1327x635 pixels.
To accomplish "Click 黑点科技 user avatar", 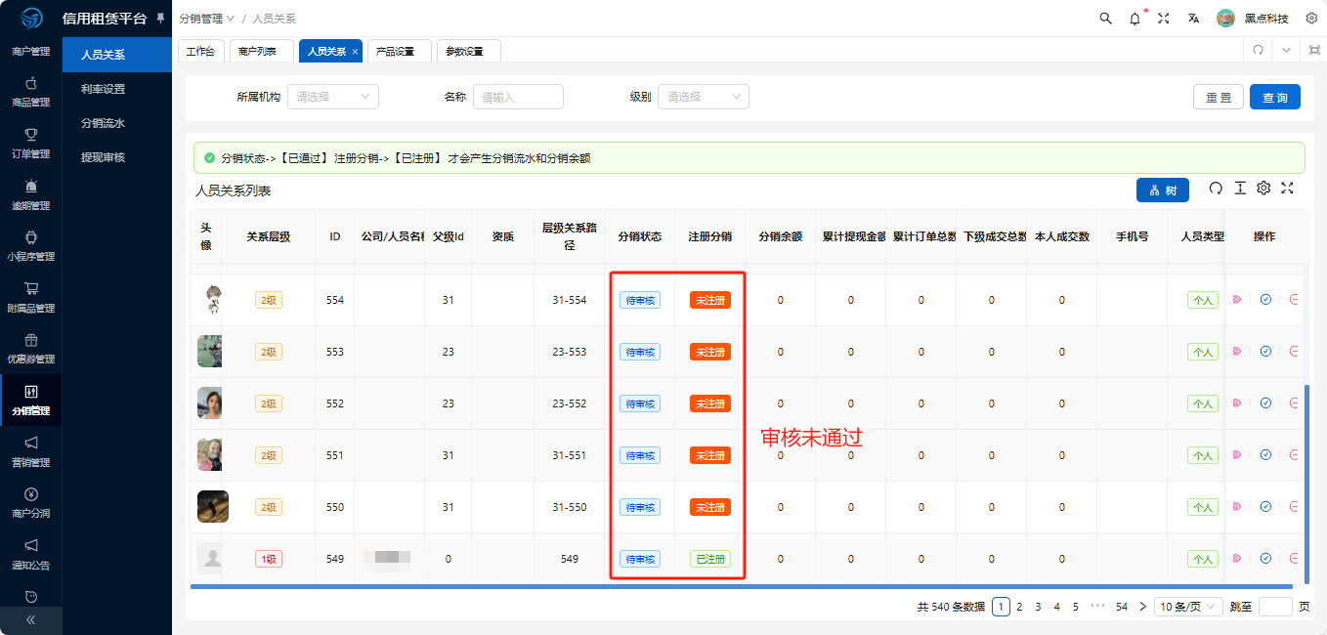I will pos(1225,18).
